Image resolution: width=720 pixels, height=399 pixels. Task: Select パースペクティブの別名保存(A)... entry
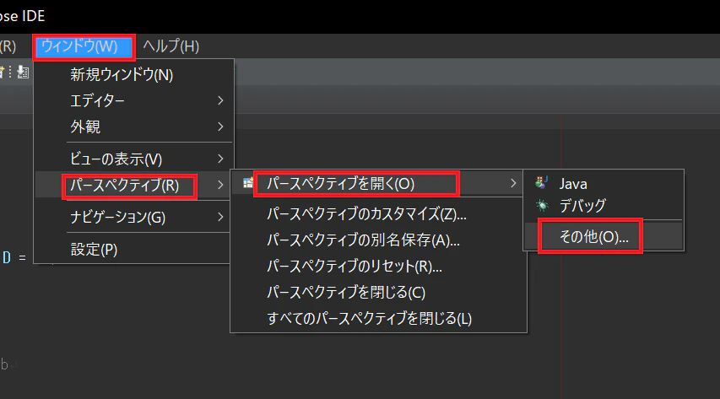[378, 240]
